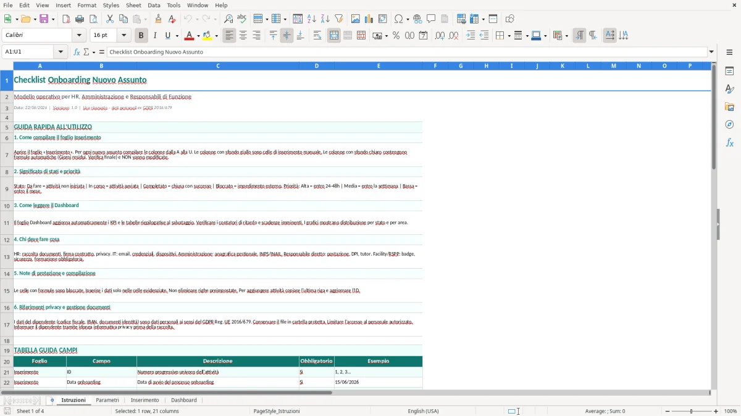
Task: Open the 16 pt font size dropdown
Action: 124,36
